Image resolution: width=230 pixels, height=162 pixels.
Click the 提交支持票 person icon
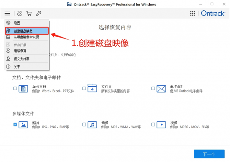(8, 59)
